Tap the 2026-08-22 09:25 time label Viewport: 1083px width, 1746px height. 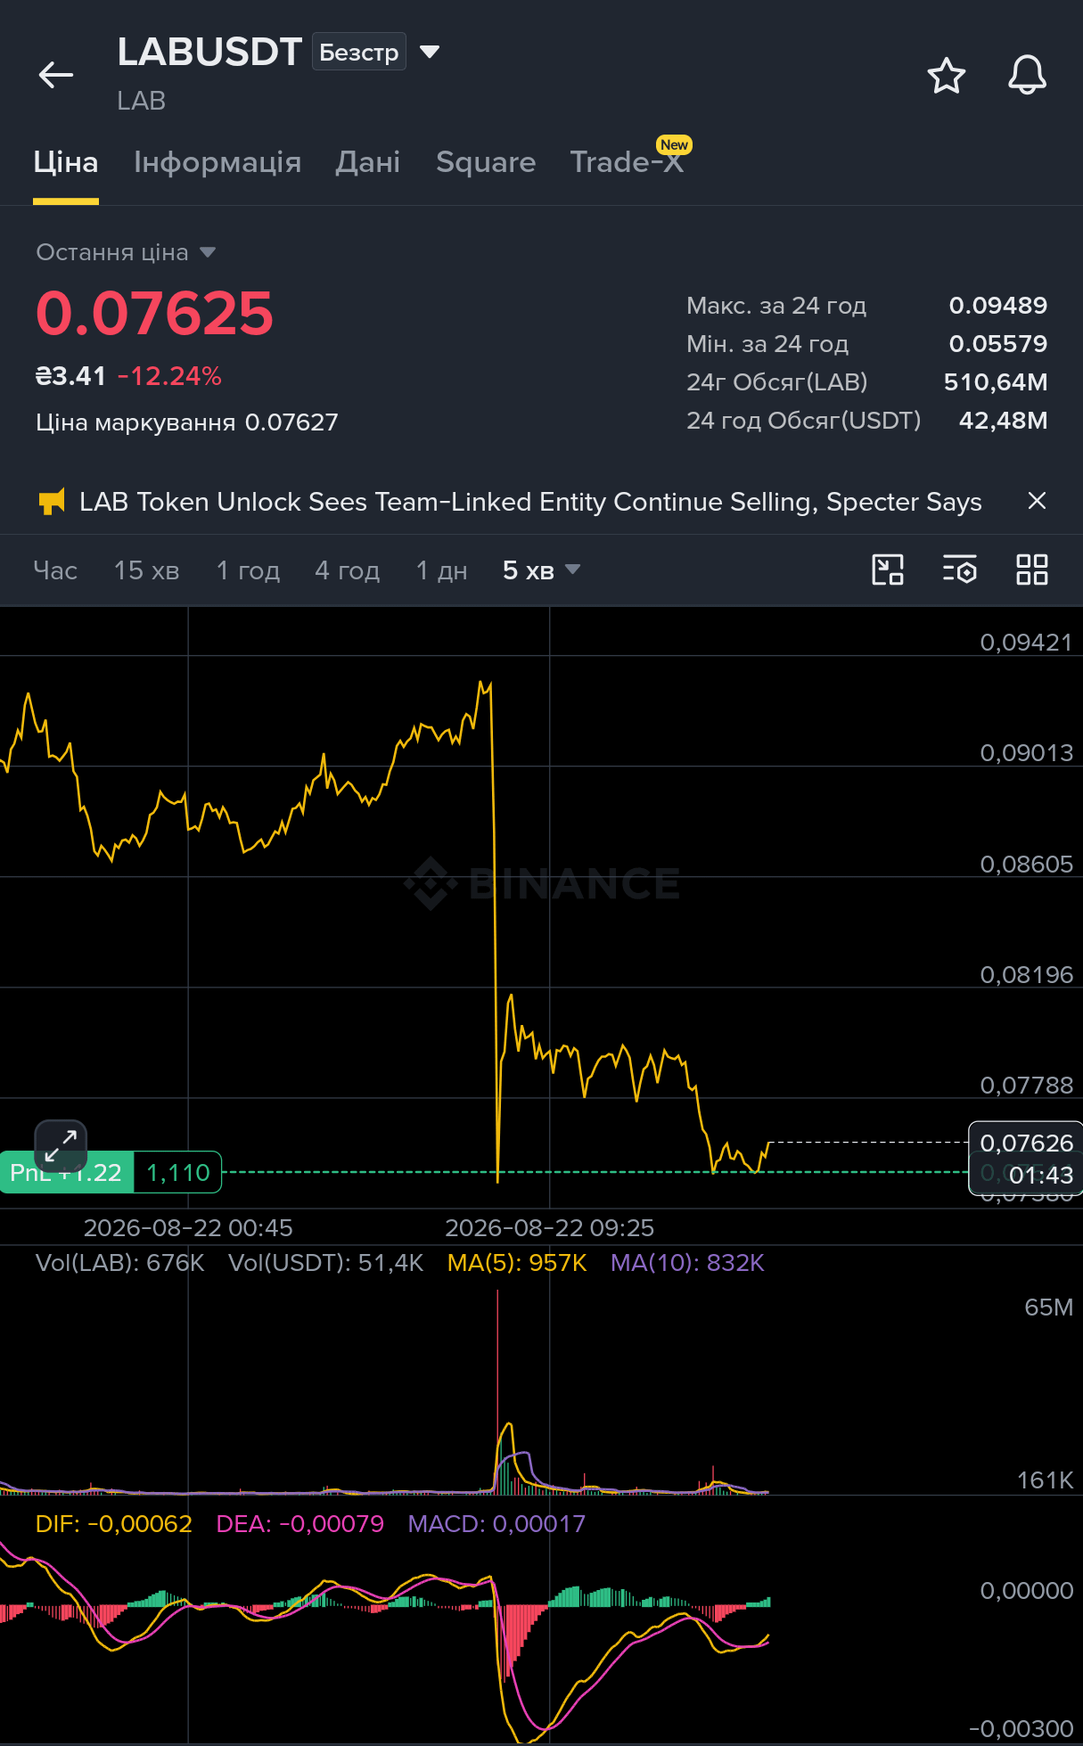click(x=550, y=1228)
